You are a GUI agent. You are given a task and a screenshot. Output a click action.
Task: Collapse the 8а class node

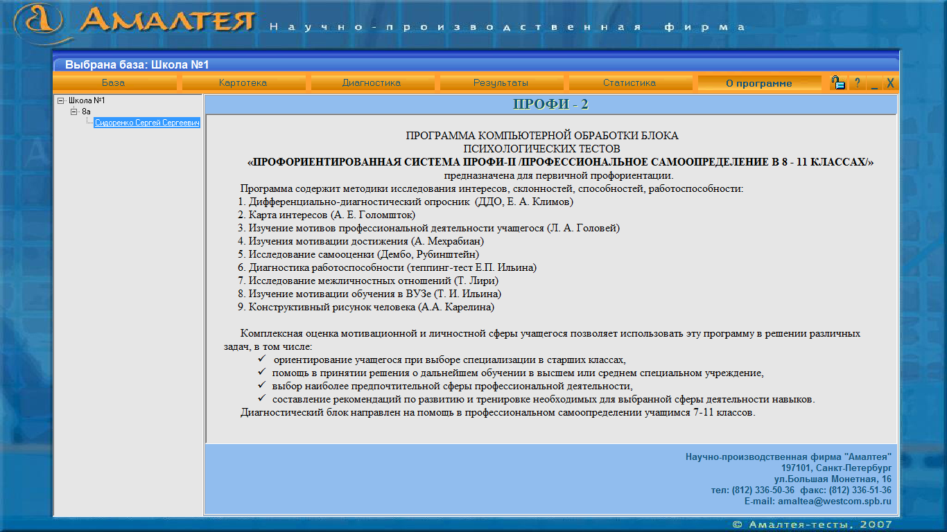[74, 111]
